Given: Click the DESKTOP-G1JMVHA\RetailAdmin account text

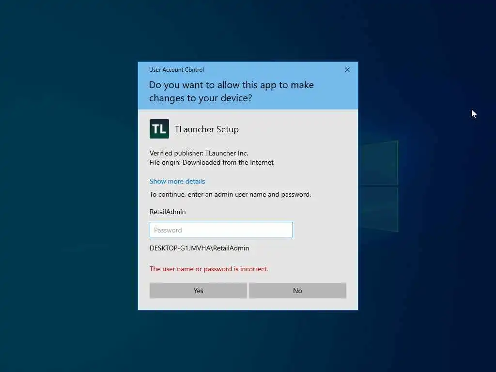Looking at the screenshot, I should (x=199, y=248).
